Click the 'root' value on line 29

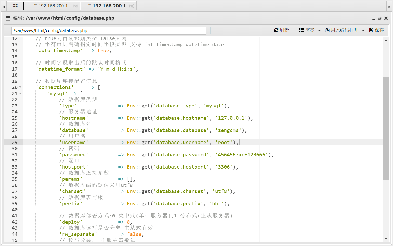[224, 143]
